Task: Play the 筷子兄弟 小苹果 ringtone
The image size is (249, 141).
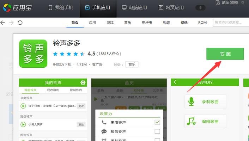Action: [x=23, y=106]
